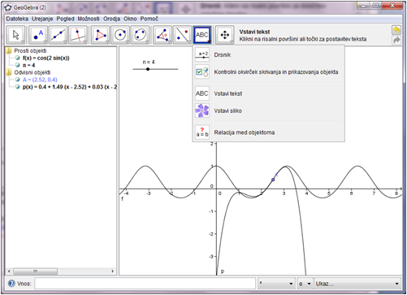407x295 pixels.
Task: Click the Undo arrow icon
Action: click(x=396, y=30)
